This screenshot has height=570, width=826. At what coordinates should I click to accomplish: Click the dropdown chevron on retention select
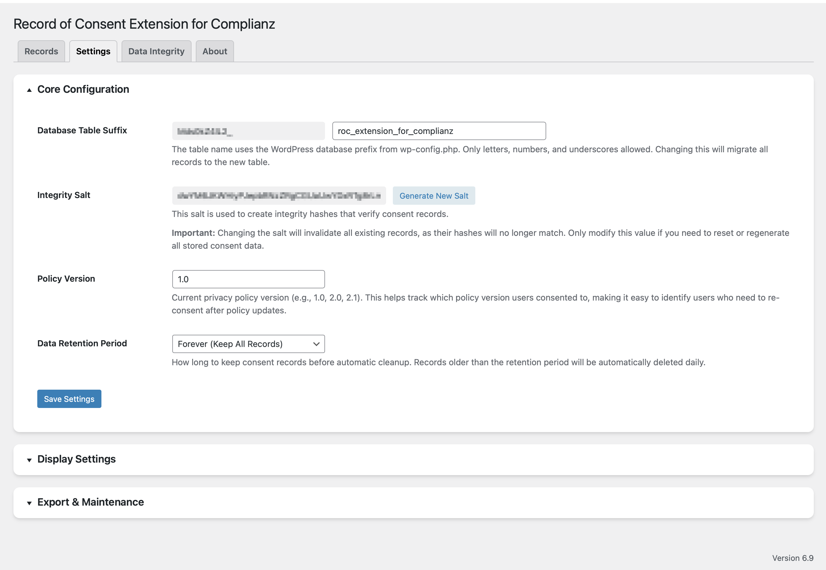point(316,344)
